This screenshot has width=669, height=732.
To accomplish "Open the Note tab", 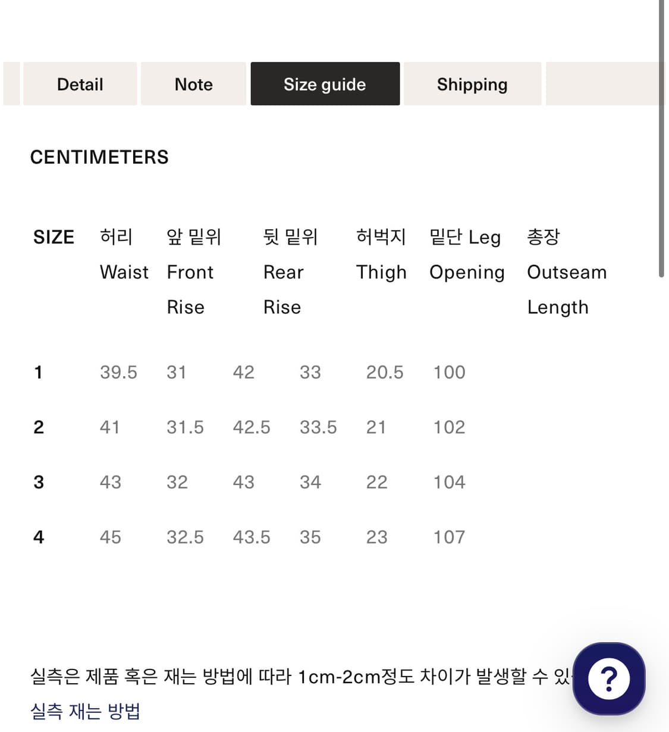I will click(x=193, y=84).
